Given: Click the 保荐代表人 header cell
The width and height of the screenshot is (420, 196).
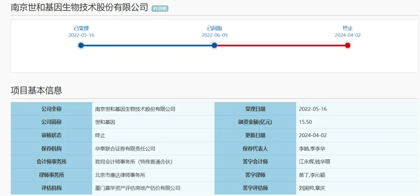Looking at the screenshot, I should point(255,148).
